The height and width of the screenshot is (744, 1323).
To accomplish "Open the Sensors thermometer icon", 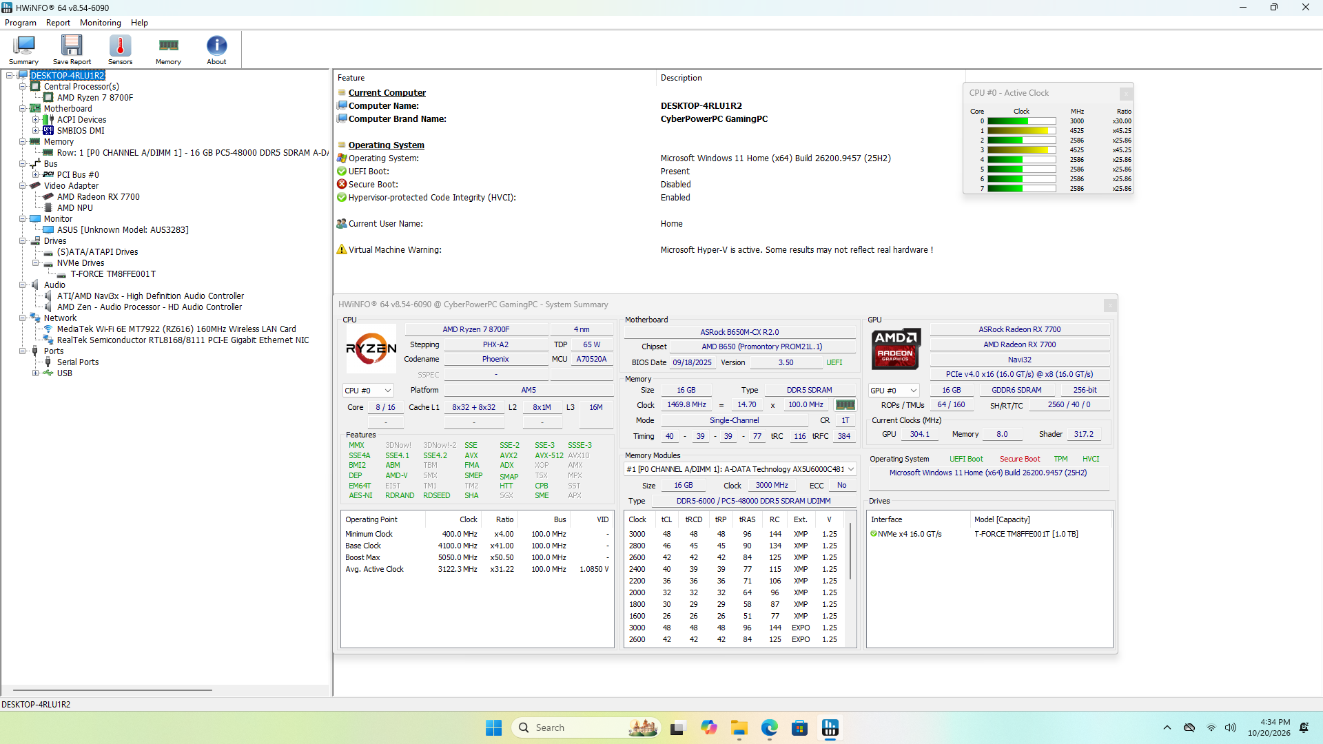I will pyautogui.click(x=120, y=50).
